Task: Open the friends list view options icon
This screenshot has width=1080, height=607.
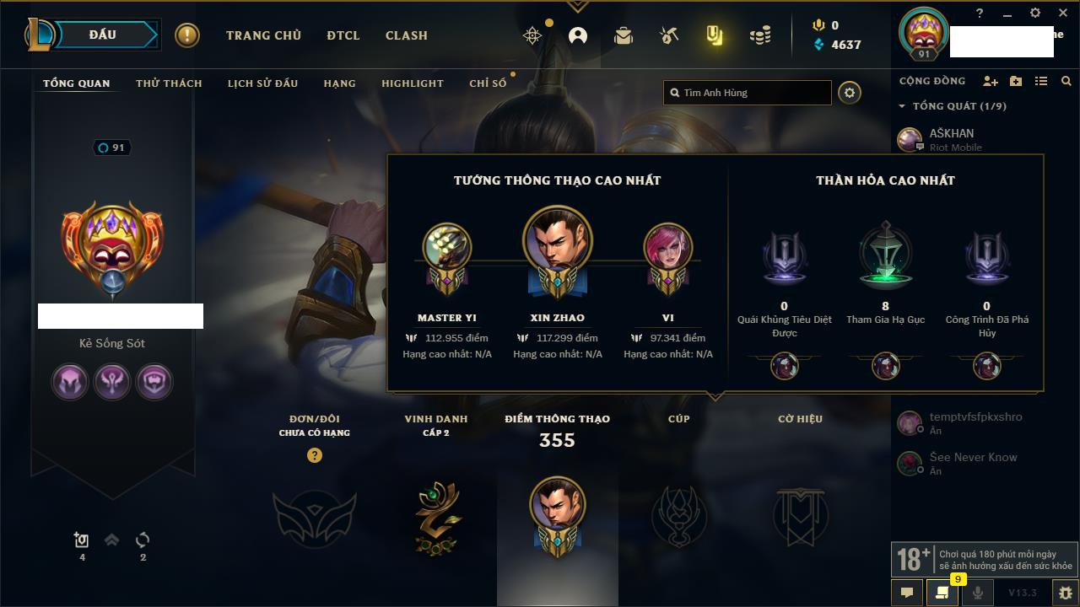Action: tap(1041, 81)
